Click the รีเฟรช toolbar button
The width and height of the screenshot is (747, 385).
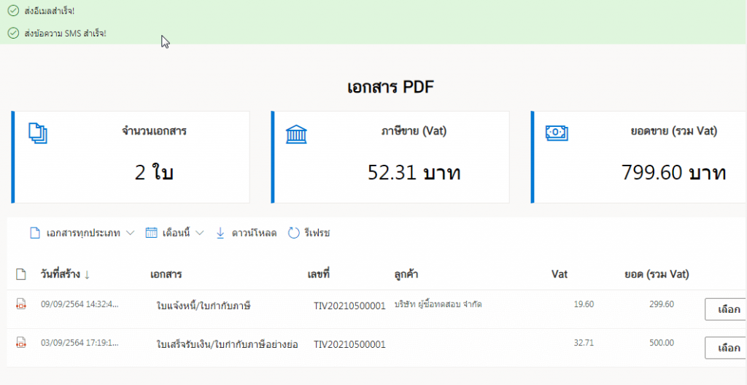tap(309, 233)
